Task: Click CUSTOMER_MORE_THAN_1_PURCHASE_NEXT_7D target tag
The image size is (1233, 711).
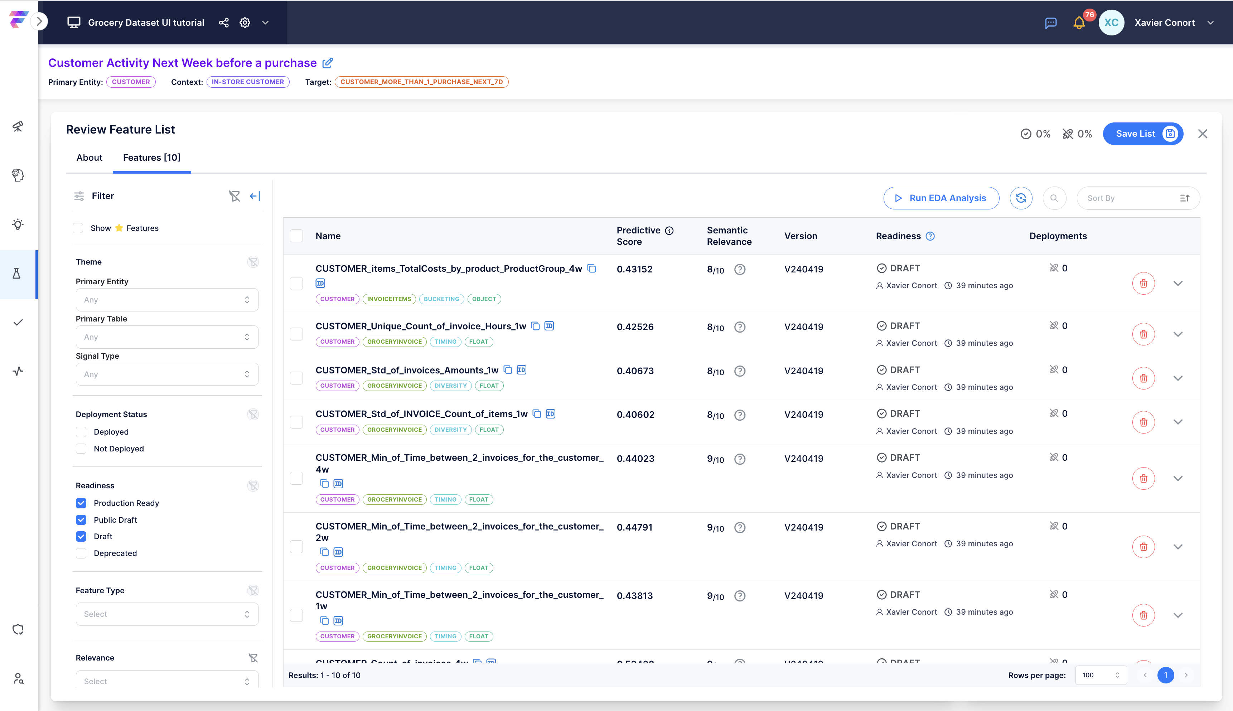Action: click(421, 82)
